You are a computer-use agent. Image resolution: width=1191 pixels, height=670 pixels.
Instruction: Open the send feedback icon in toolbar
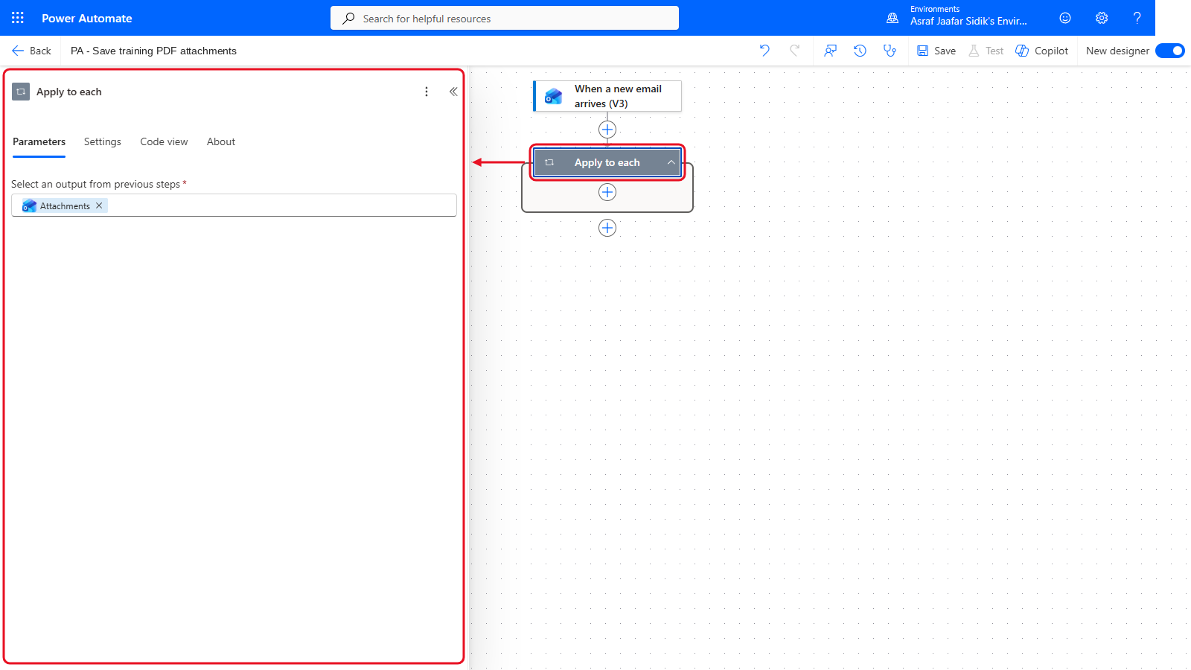pyautogui.click(x=830, y=51)
